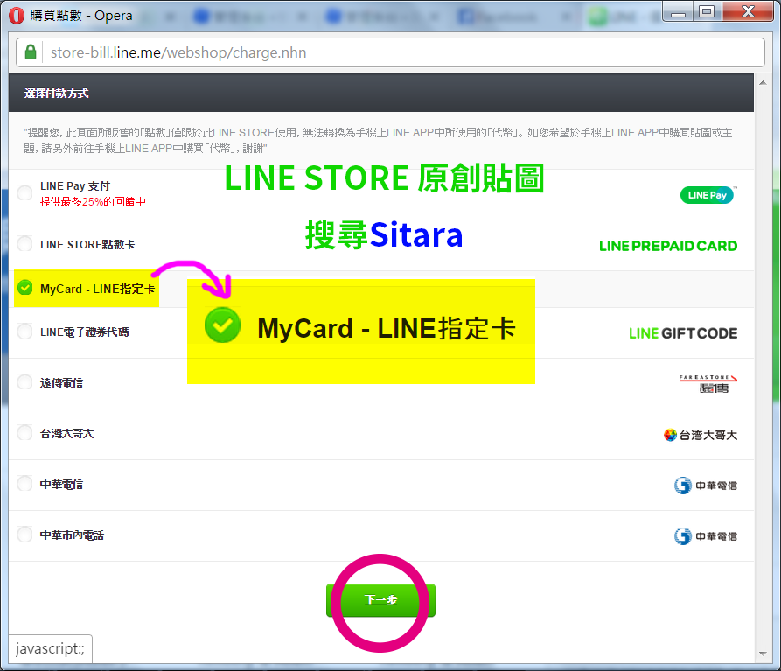Click the 中華電信 logo in the 中華市內電話 row

[x=705, y=536]
